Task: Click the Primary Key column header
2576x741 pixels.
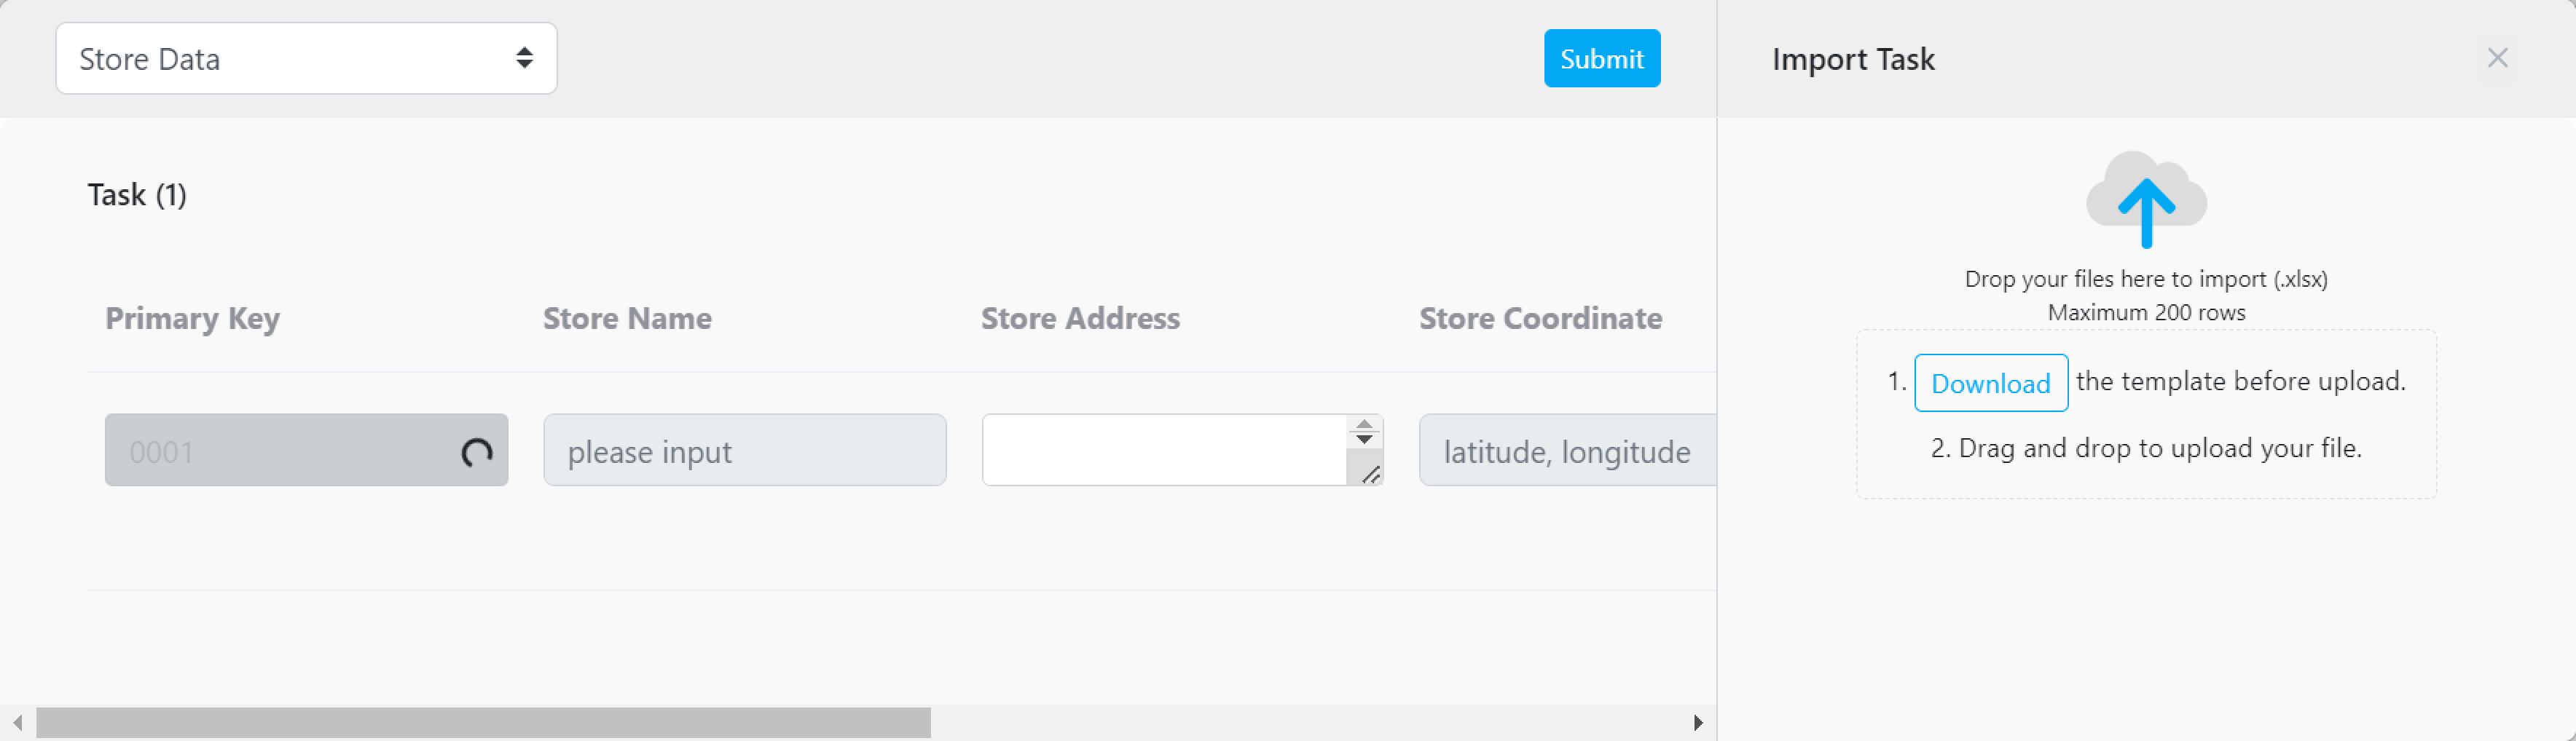Action: point(192,319)
